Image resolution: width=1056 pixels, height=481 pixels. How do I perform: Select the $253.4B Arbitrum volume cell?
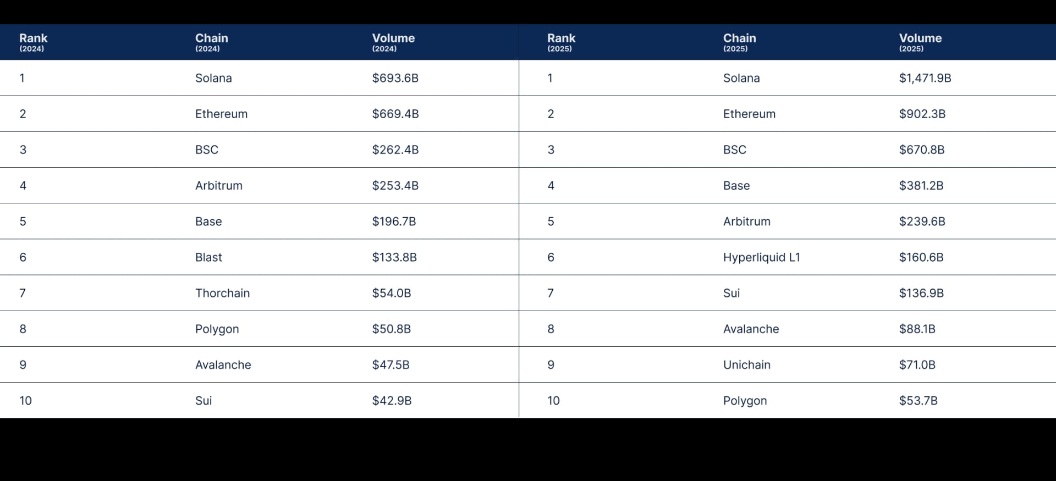click(x=395, y=186)
